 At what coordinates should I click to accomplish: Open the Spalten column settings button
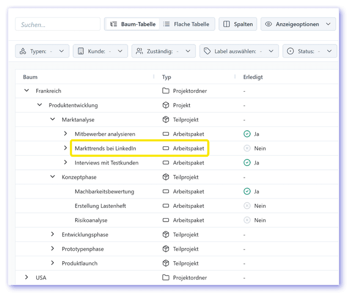238,24
